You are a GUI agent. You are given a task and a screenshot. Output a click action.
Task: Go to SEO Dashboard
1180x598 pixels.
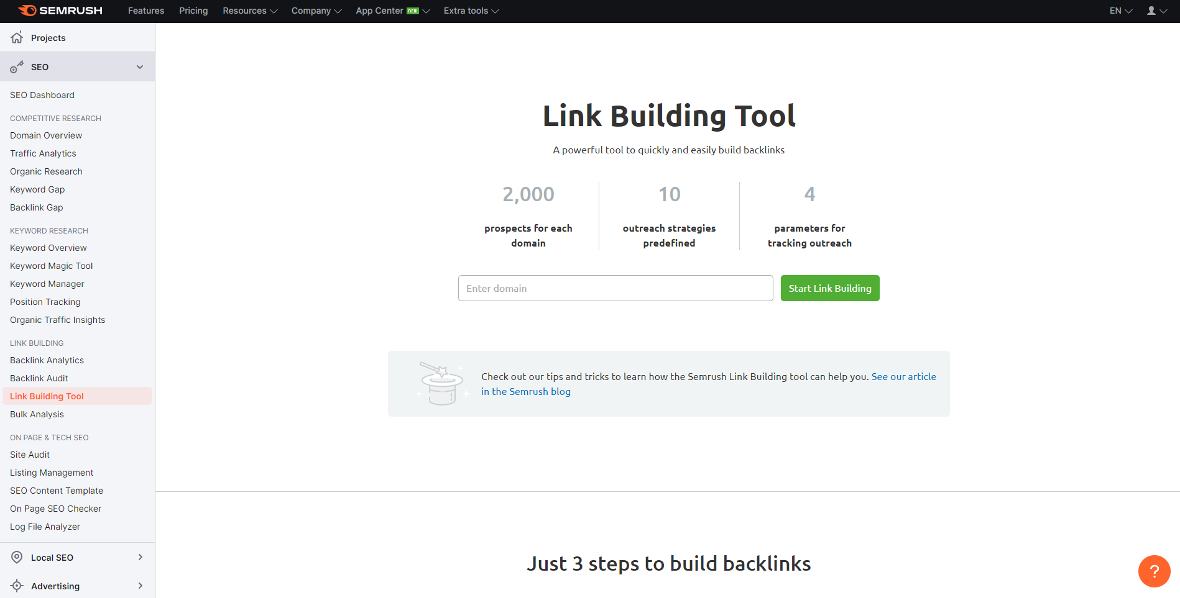tap(42, 95)
